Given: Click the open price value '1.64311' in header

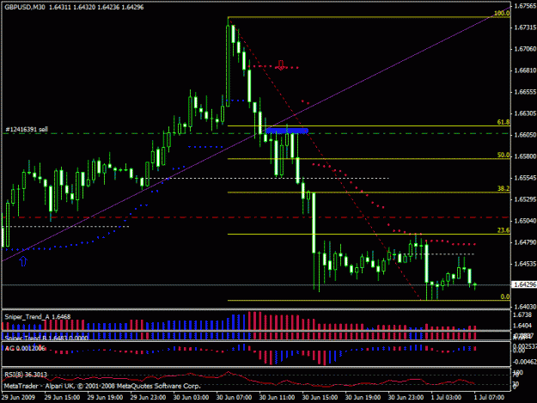Looking at the screenshot, I should coord(60,7).
